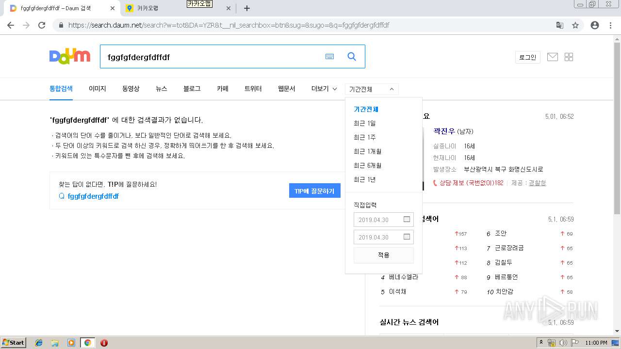Select the 통합검색 tab
The image size is (621, 349).
point(61,89)
